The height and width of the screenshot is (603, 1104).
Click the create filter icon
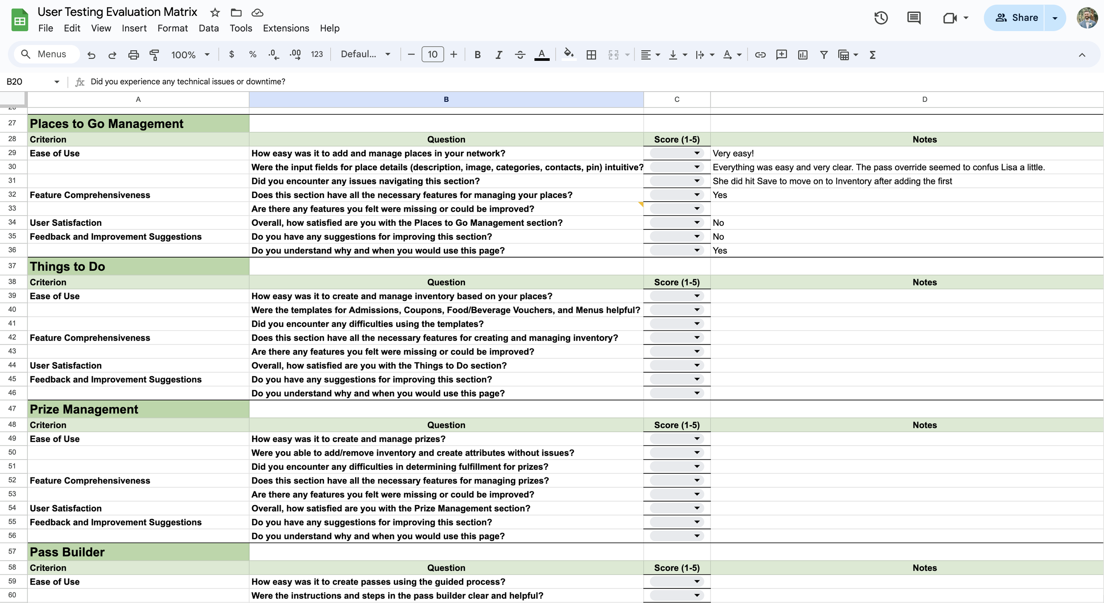(824, 55)
